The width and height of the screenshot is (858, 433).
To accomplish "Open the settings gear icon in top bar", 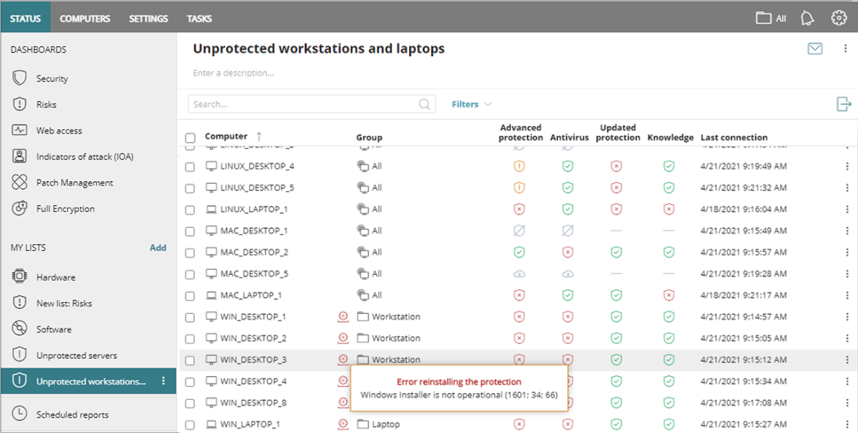I will (x=838, y=18).
